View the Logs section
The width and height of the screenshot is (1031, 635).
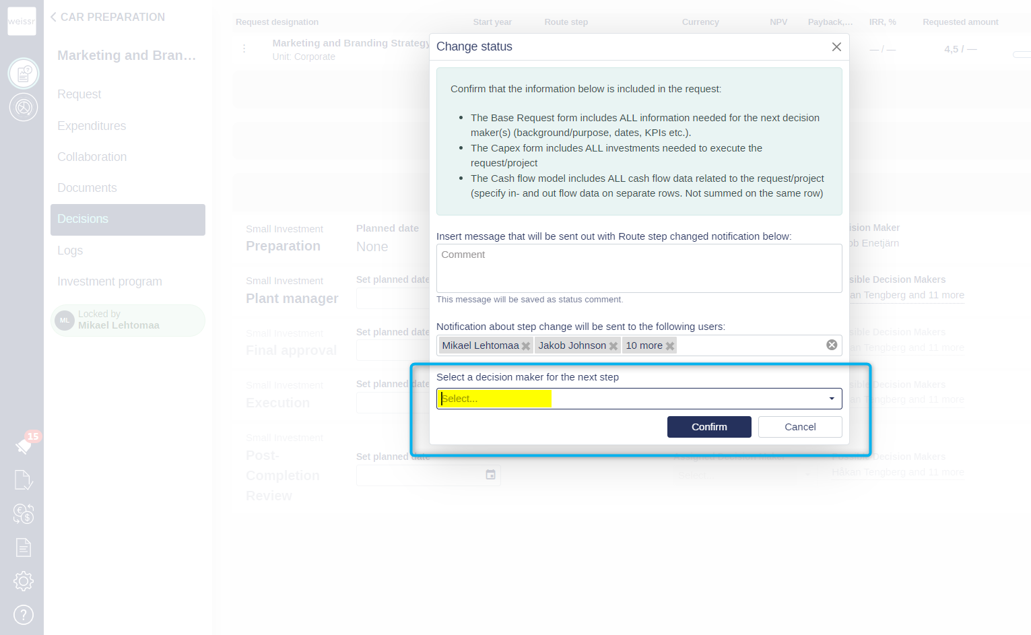pyautogui.click(x=70, y=250)
